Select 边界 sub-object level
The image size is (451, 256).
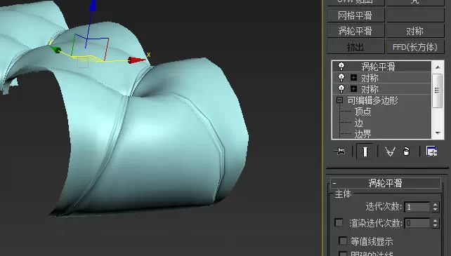click(x=362, y=134)
